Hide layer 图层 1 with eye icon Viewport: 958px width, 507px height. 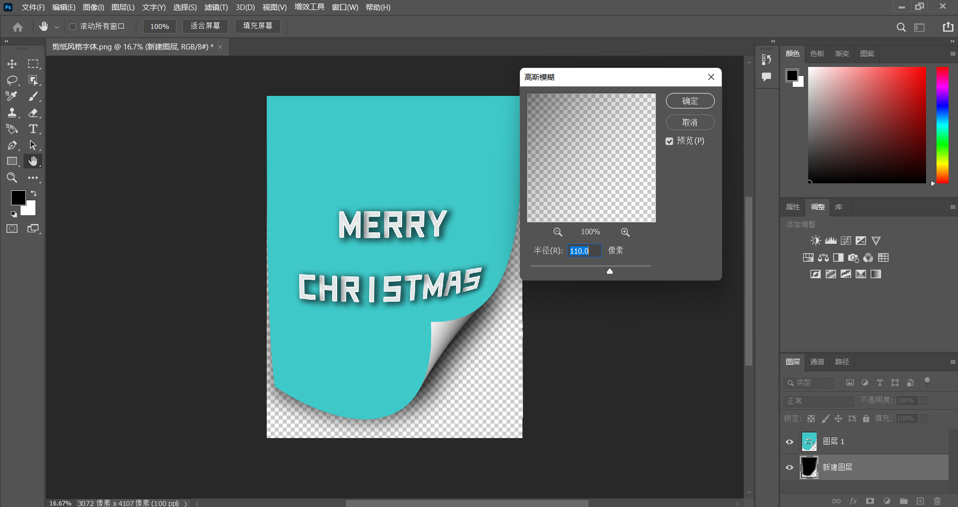pos(790,442)
